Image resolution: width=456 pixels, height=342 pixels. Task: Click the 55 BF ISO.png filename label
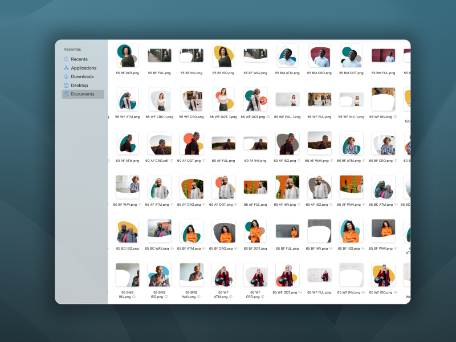coord(223,73)
